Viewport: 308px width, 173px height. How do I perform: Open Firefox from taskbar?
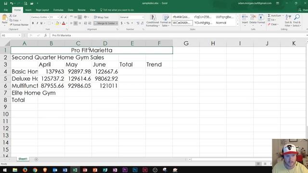click(25, 170)
